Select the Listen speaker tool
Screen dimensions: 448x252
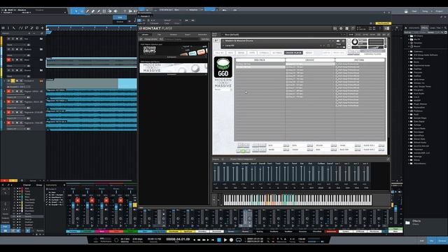115,11
